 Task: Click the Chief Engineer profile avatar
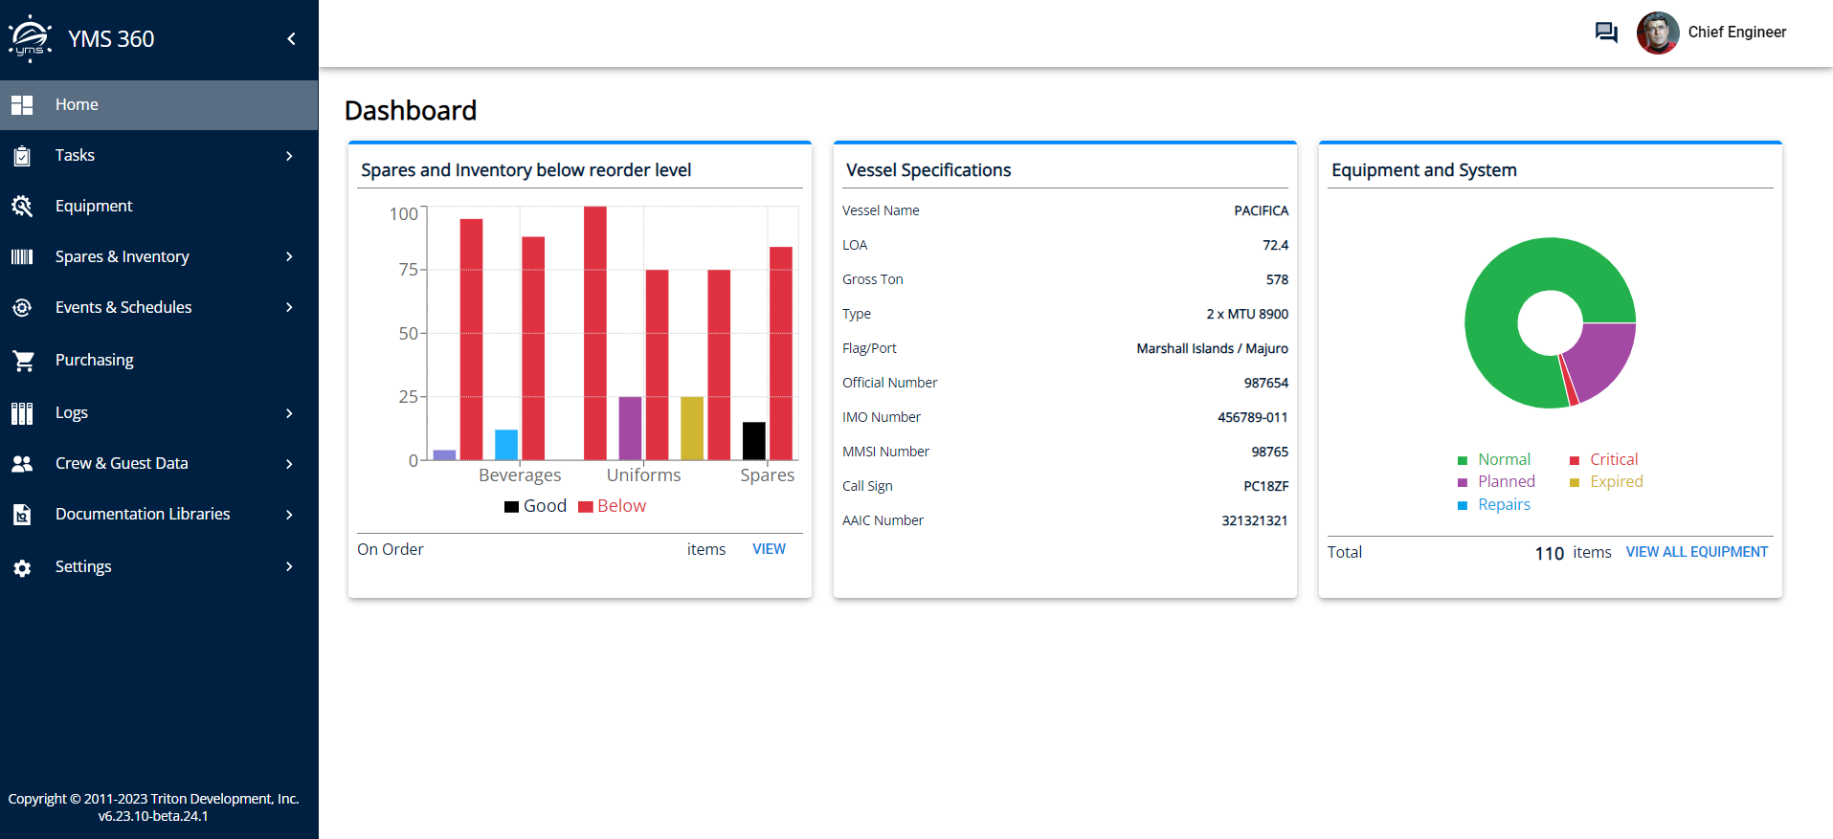1658,33
